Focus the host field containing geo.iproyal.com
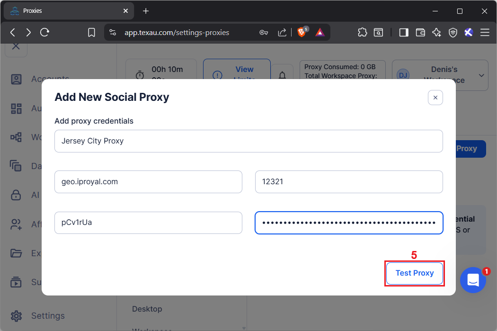This screenshot has width=497, height=331. [x=148, y=182]
